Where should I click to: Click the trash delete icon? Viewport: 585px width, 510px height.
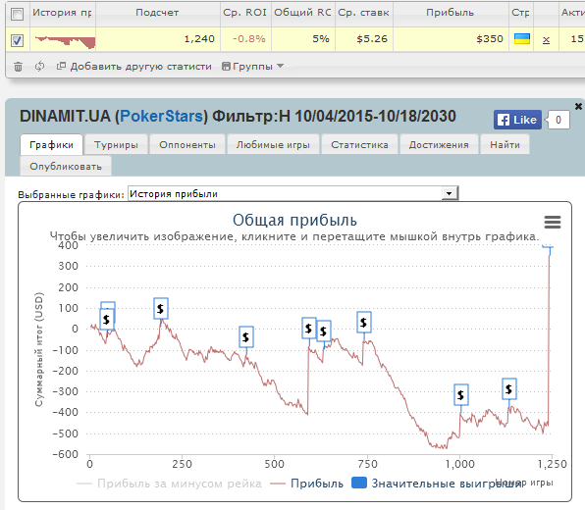click(18, 67)
